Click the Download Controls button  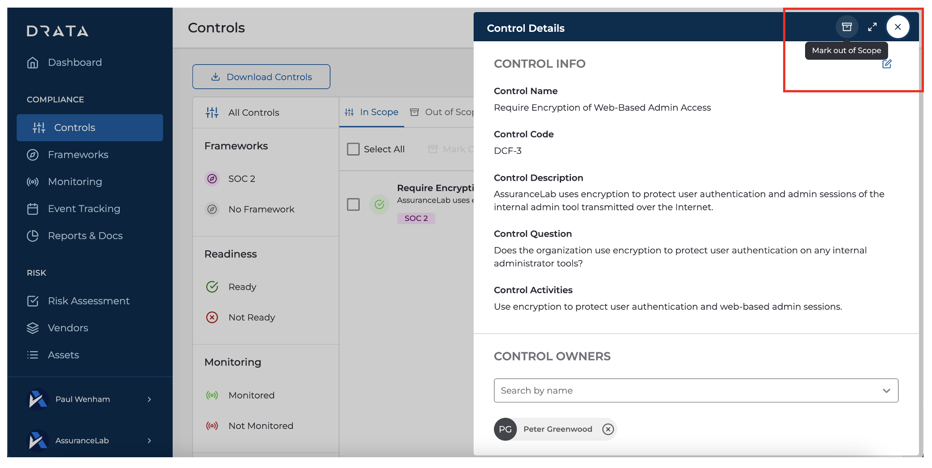tap(261, 77)
